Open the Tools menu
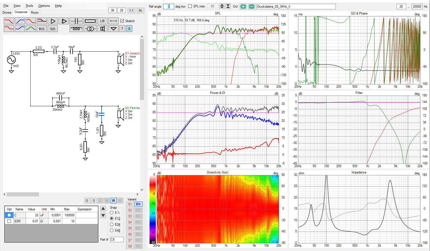The width and height of the screenshot is (430, 251). pos(29,6)
